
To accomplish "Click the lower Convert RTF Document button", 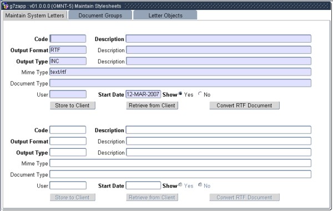I will 244,197.
